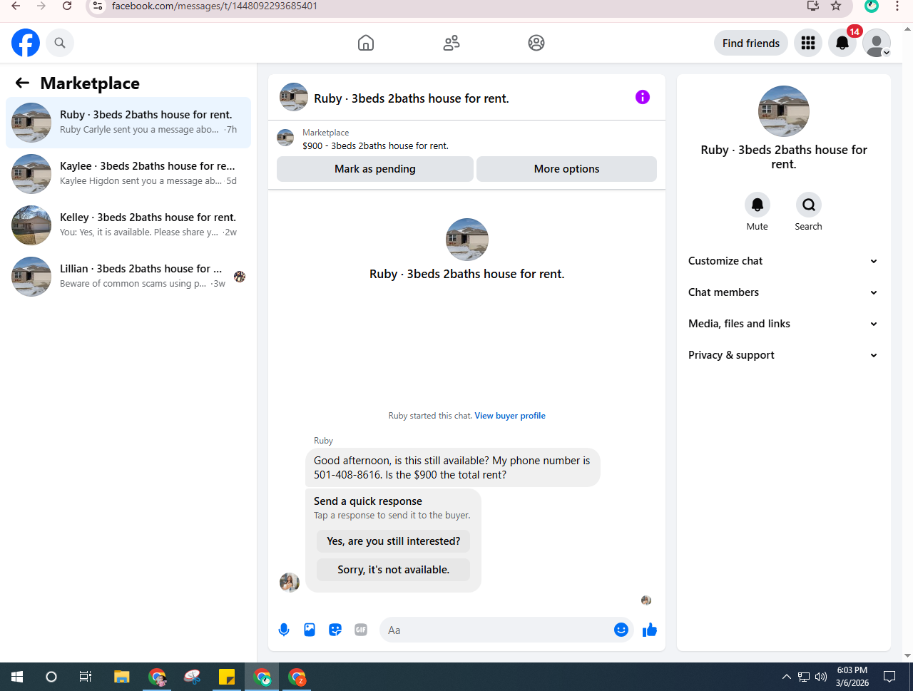Open the emoji picker in message box

point(621,630)
